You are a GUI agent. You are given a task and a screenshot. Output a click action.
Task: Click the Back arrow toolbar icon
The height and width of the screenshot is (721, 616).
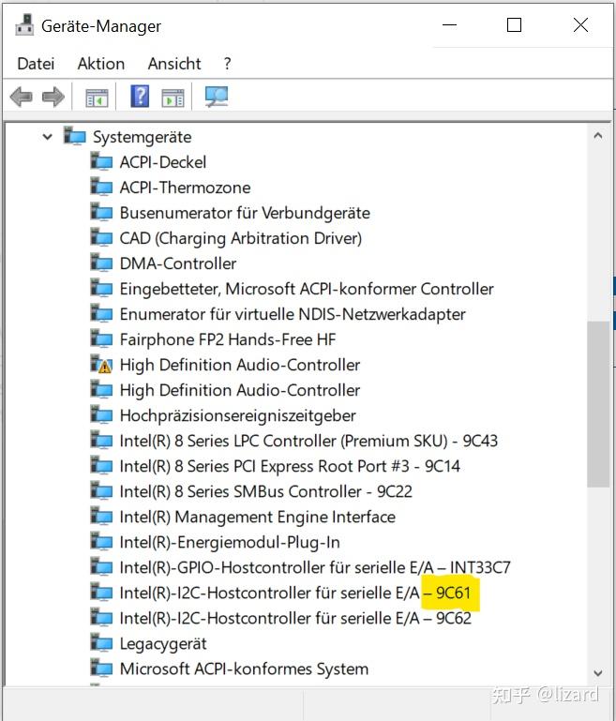tap(22, 97)
